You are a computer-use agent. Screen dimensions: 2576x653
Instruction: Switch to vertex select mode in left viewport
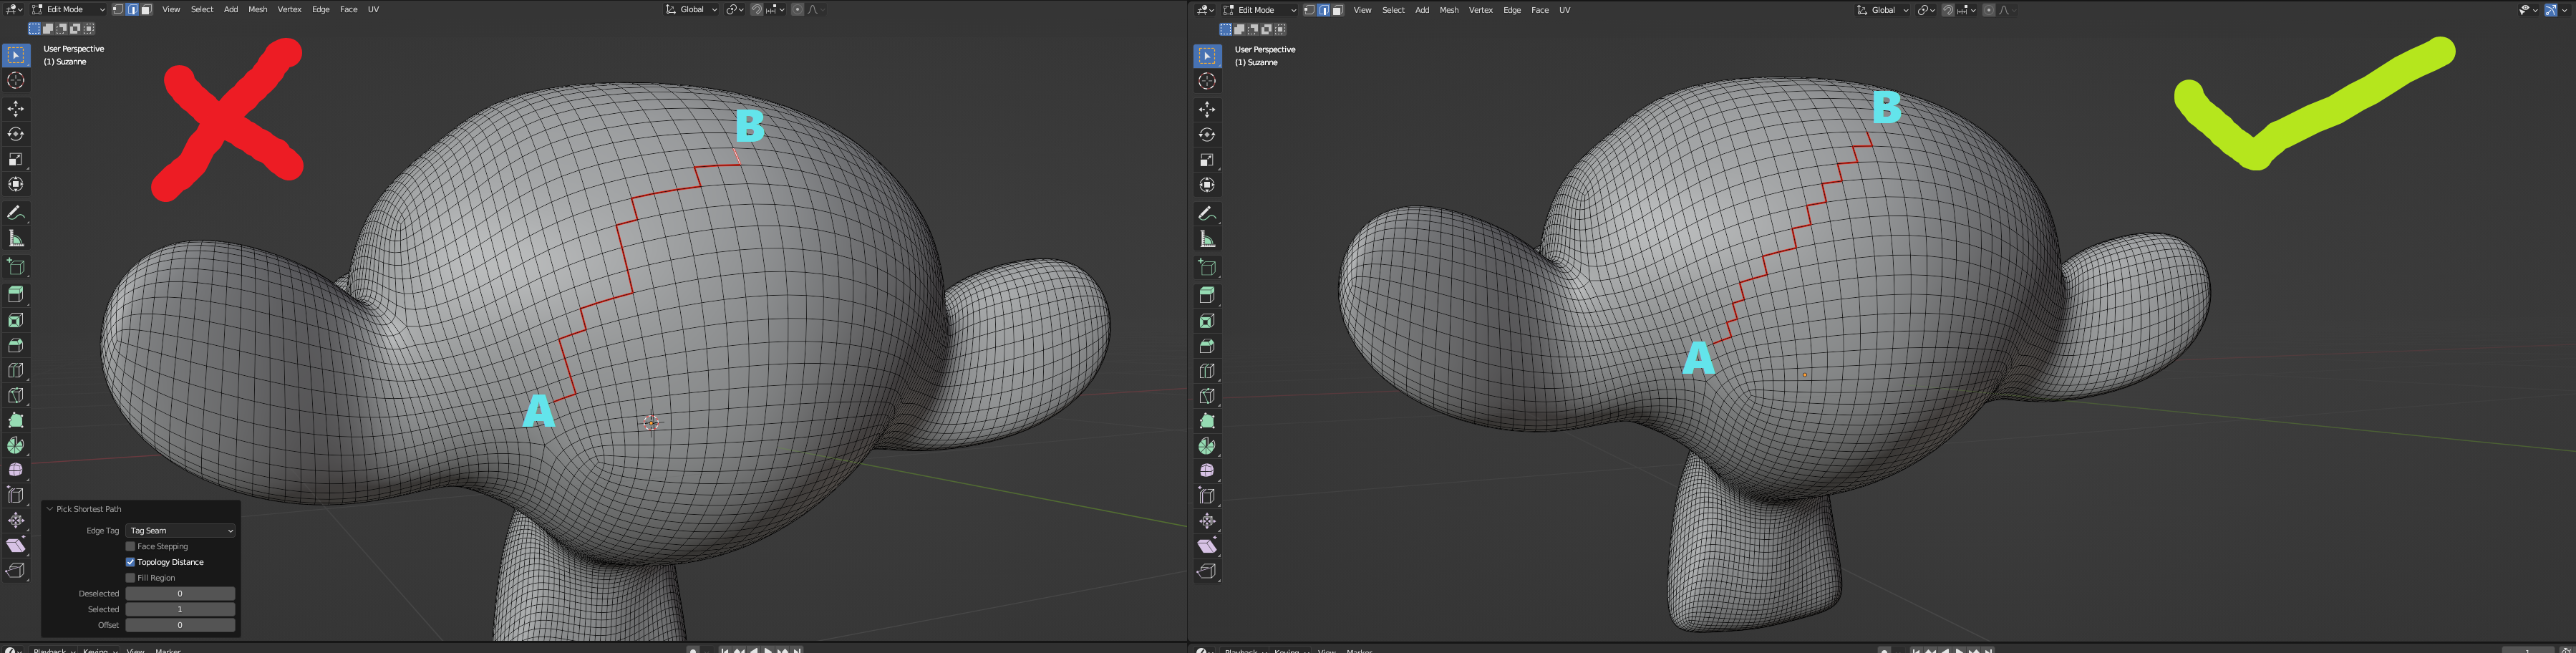click(118, 10)
